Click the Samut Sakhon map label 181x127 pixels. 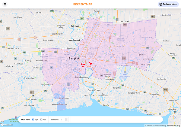click(31, 99)
